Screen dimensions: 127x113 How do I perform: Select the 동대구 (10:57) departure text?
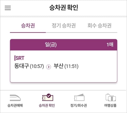(29, 66)
